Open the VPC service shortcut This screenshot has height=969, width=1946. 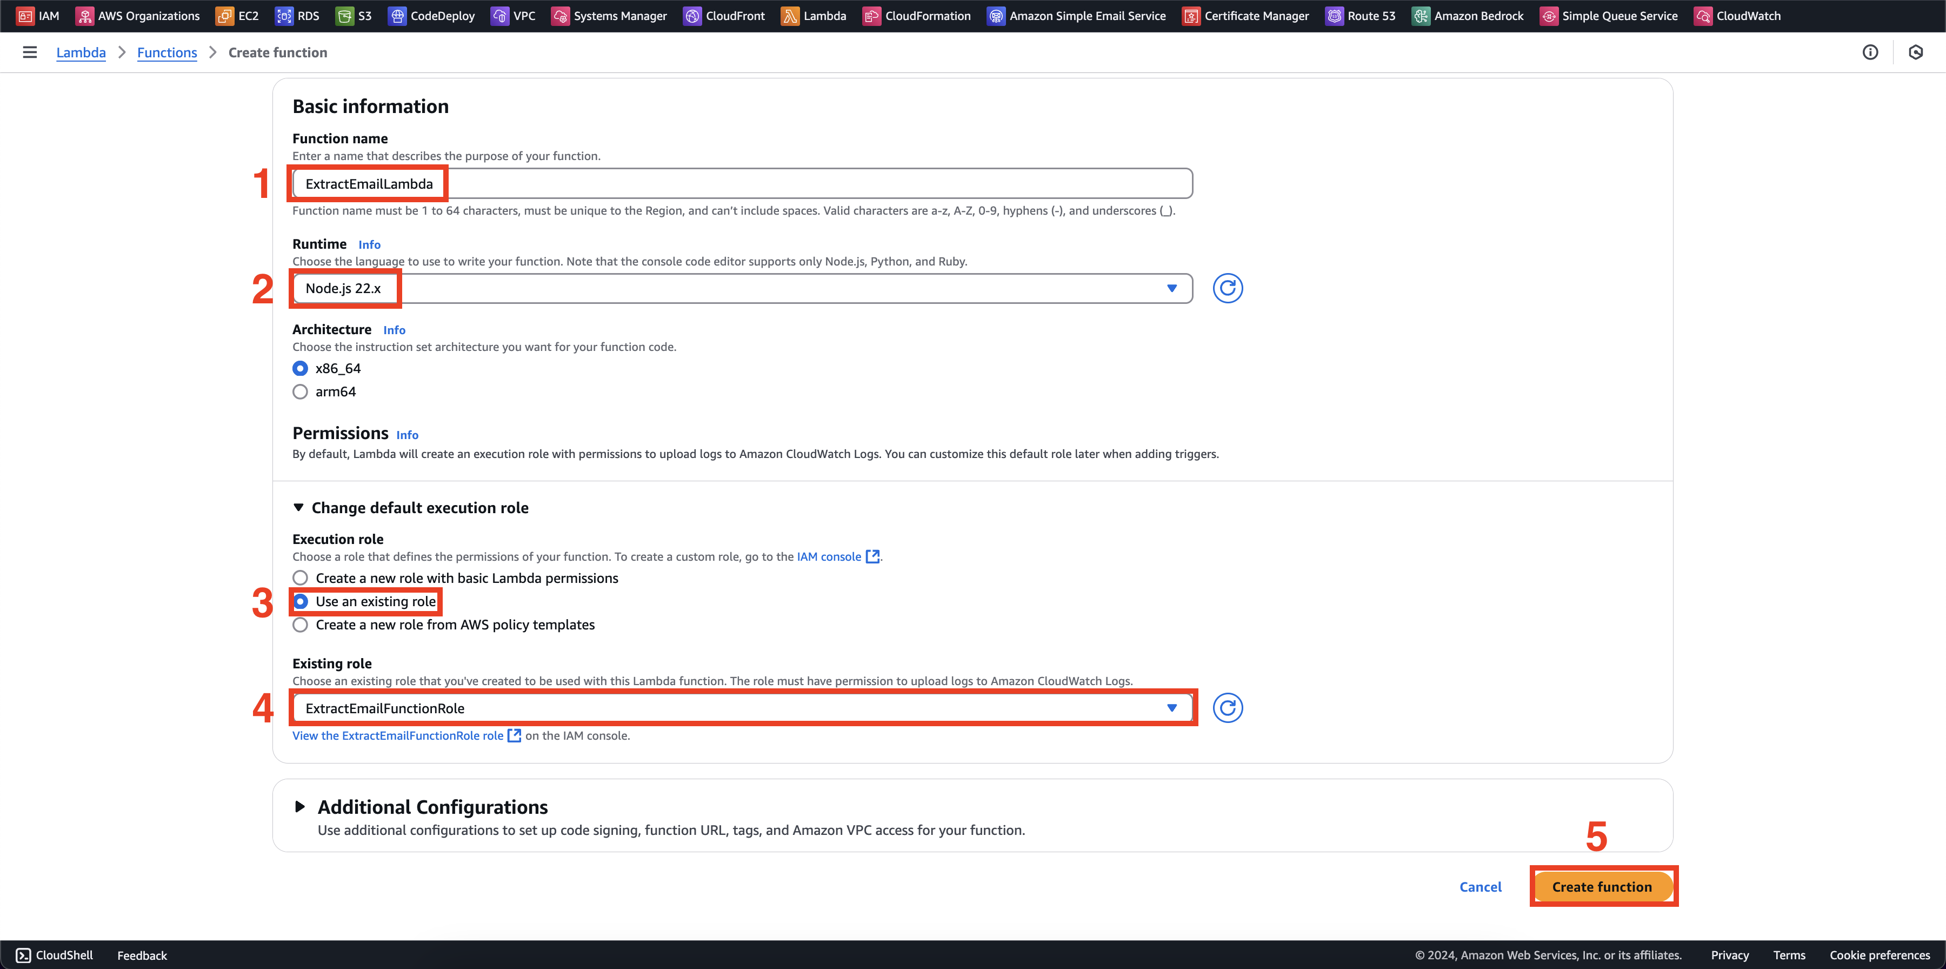[513, 16]
